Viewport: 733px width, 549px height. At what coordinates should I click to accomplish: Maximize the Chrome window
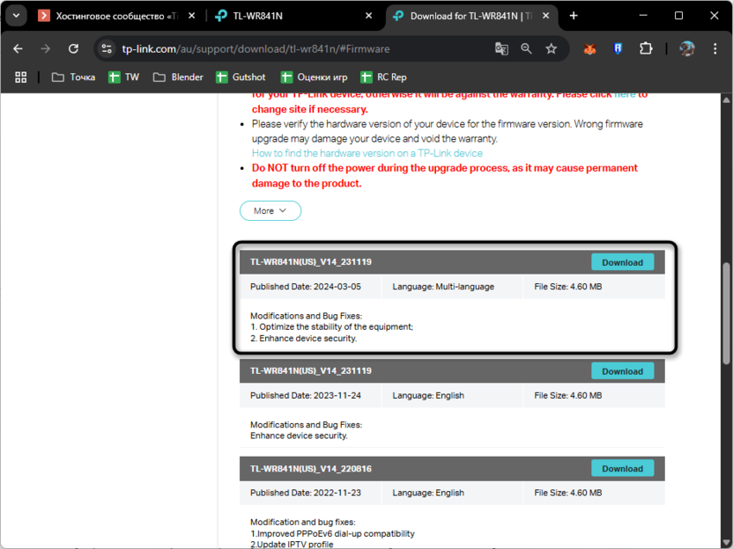click(x=678, y=16)
